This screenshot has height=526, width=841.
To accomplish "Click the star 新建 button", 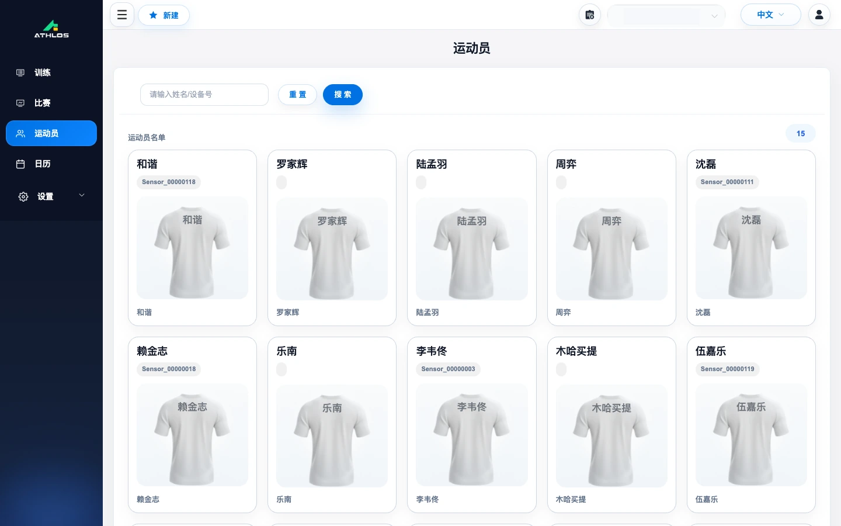I will coord(164,15).
